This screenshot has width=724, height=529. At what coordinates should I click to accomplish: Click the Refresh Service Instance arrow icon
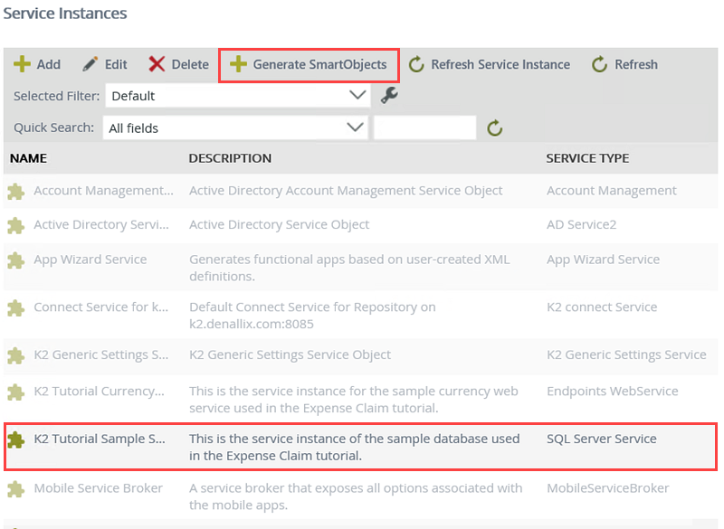pyautogui.click(x=416, y=64)
